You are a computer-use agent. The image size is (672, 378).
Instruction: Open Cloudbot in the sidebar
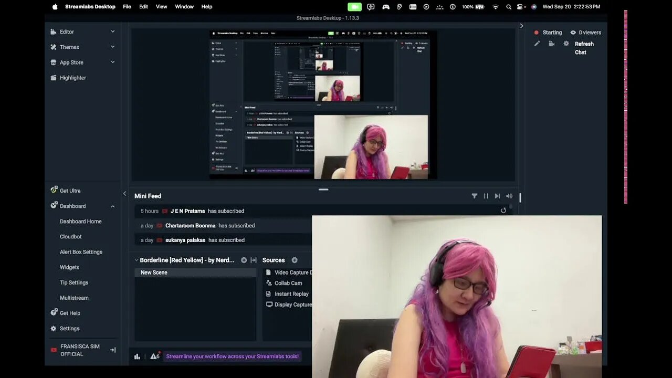(71, 237)
